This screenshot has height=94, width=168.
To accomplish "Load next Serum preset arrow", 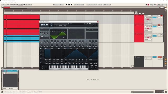I will click(86, 24).
